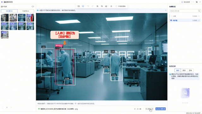Zoom out of the image canvas

click(x=102, y=6)
